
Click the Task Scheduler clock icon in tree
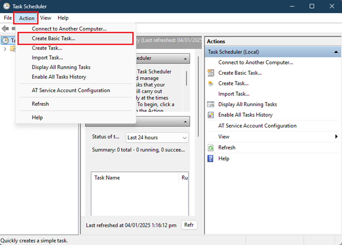[5, 41]
